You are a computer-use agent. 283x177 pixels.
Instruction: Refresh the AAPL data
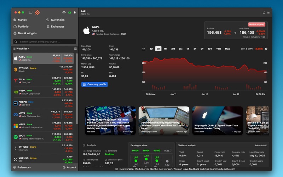pyautogui.click(x=264, y=12)
